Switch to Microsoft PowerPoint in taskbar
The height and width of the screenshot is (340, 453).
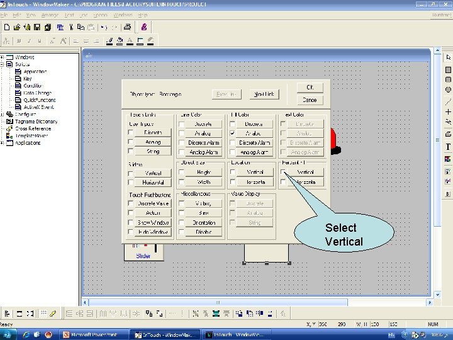pos(94,335)
